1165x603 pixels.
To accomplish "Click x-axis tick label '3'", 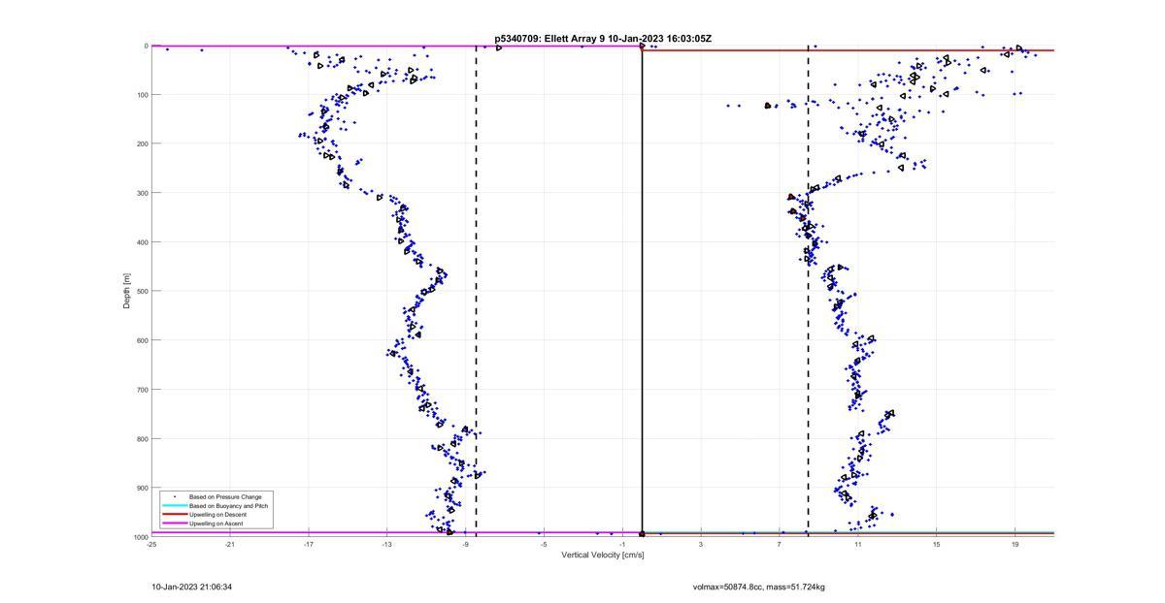I will [x=701, y=545].
